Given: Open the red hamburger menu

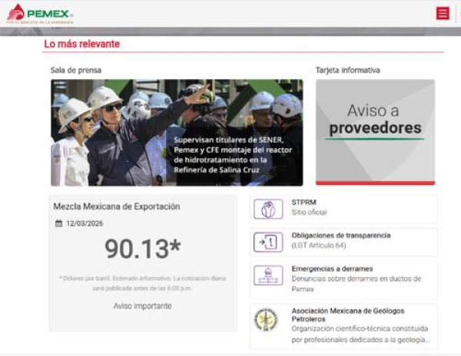Looking at the screenshot, I should (443, 13).
